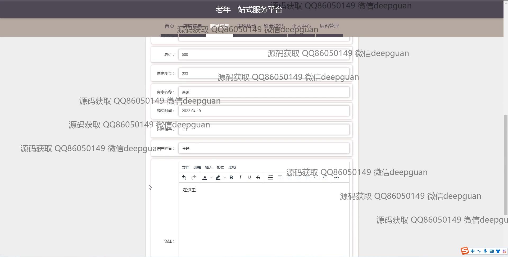The image size is (508, 257).
Task: Expand the highlight color dropdown arrow
Action: [x=225, y=177]
